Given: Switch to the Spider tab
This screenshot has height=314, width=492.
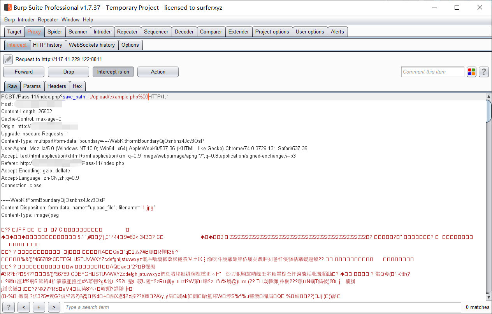Looking at the screenshot, I should click(55, 32).
